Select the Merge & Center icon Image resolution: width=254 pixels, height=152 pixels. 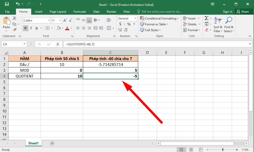click(x=109, y=28)
